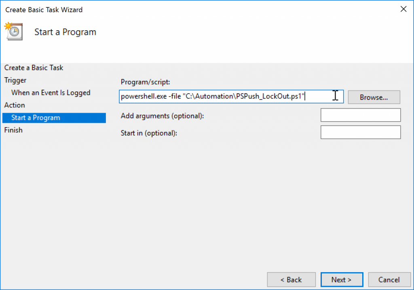Screen dimensions: 414x290
Task: Close the Create Basic Task Wizard
Action: pos(403,9)
